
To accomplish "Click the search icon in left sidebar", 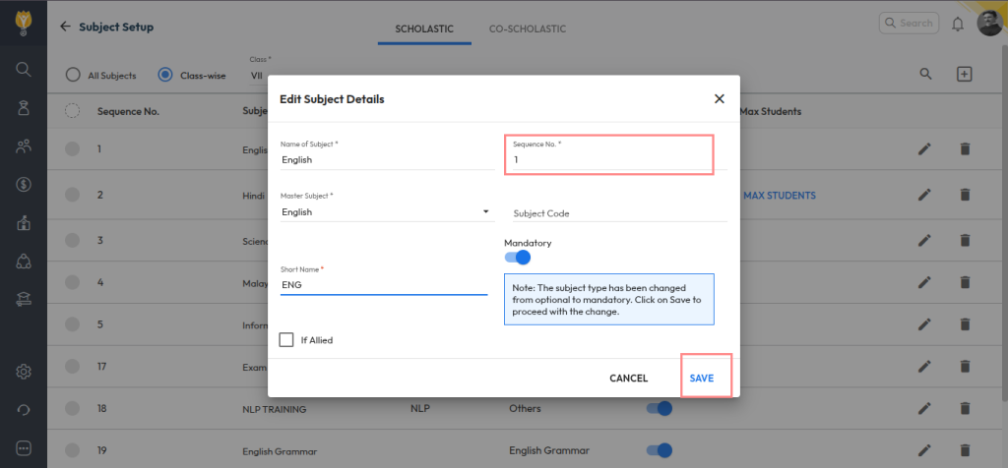I will pyautogui.click(x=24, y=69).
